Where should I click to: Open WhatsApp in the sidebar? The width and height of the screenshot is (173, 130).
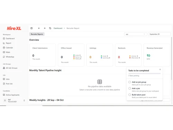(10, 57)
